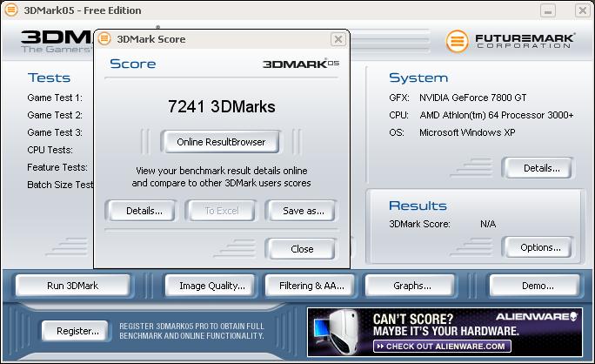Follow the Check Out Alienware.com link

[442, 346]
